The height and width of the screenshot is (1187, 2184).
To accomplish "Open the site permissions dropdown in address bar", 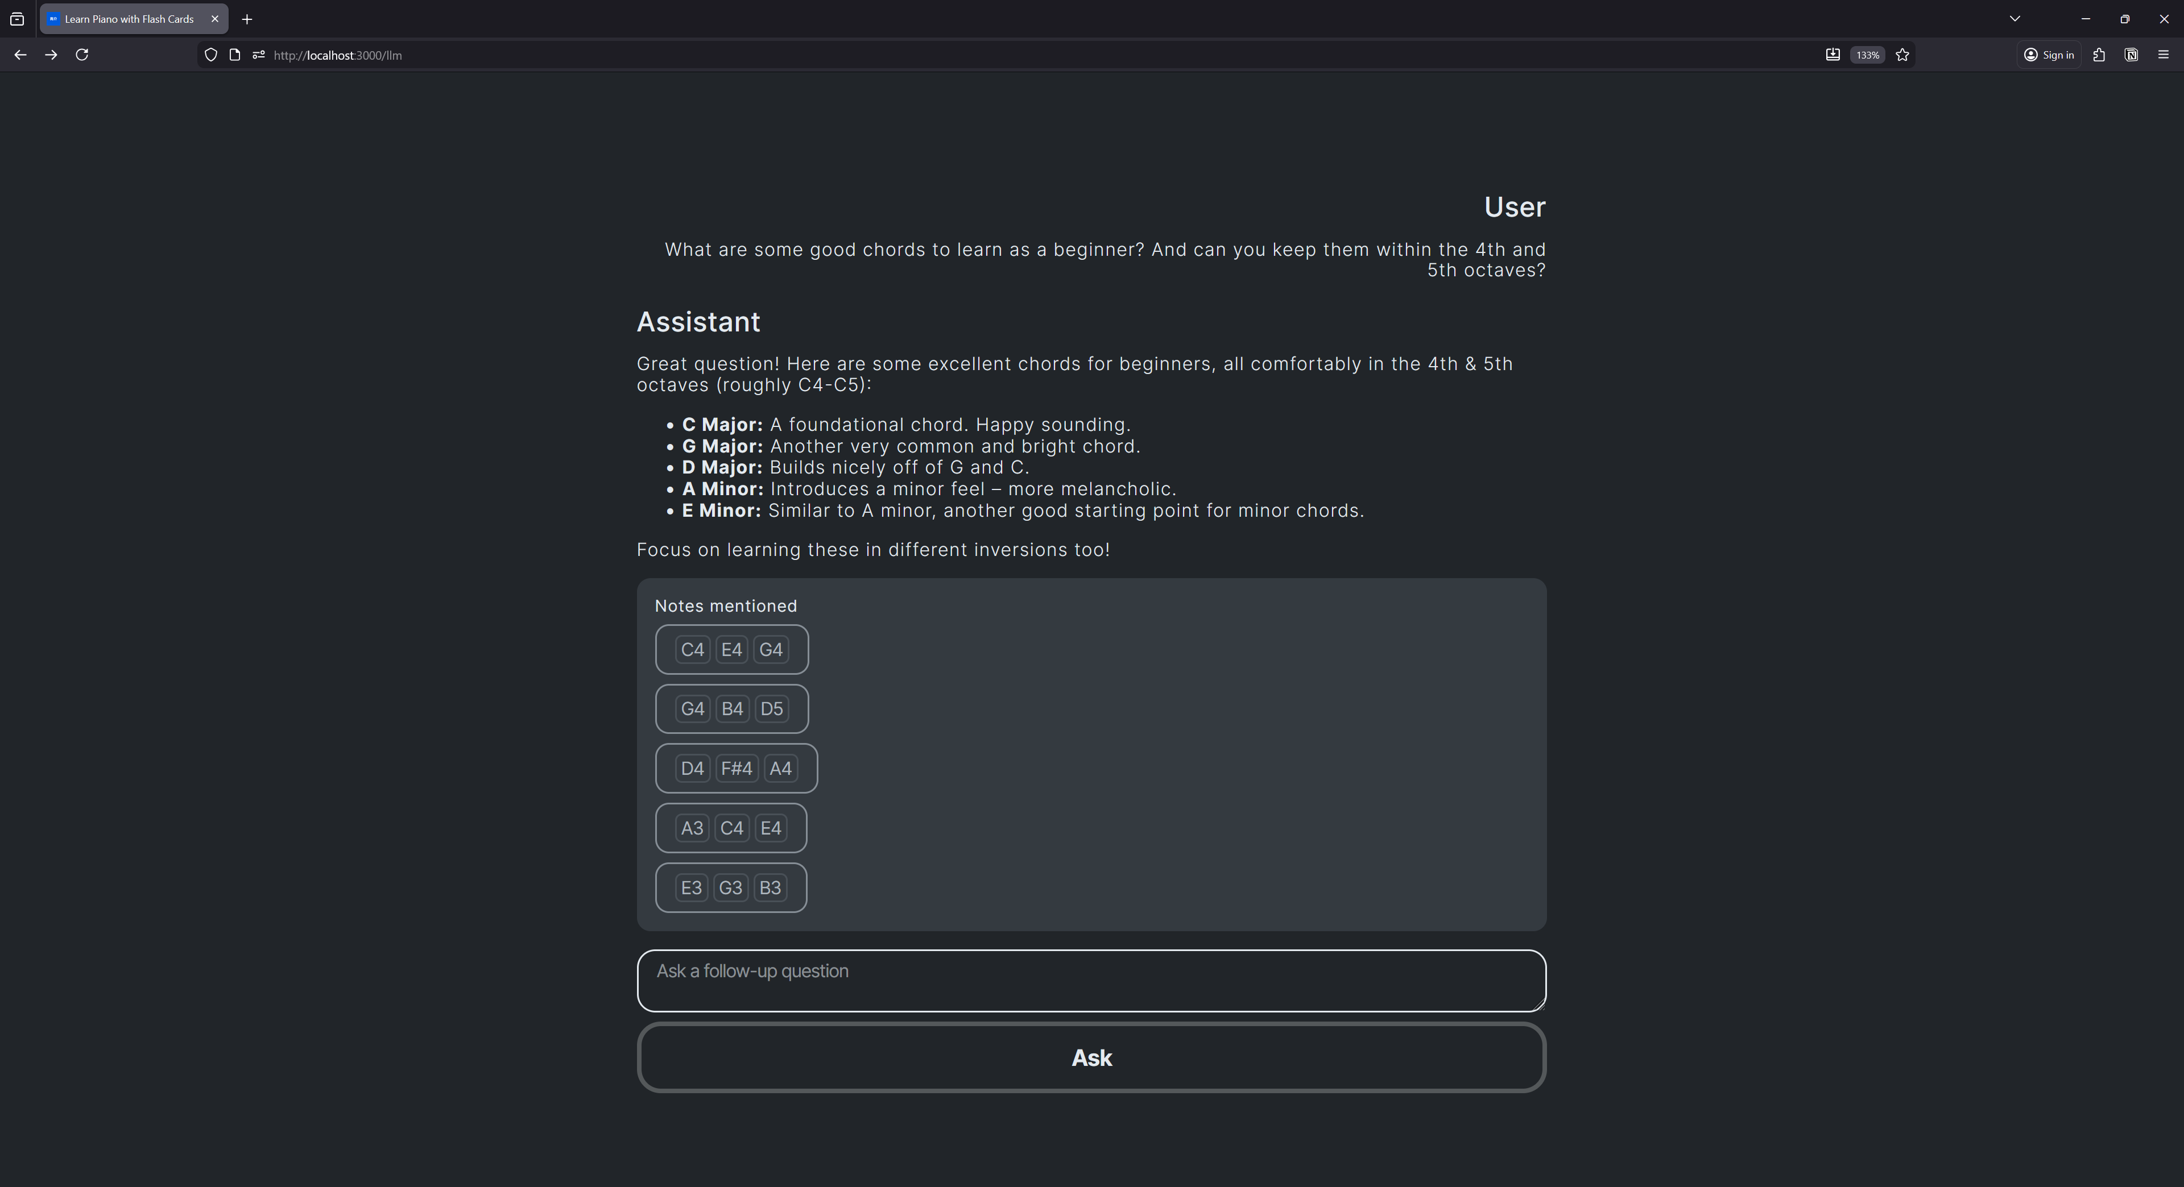I will 259,55.
